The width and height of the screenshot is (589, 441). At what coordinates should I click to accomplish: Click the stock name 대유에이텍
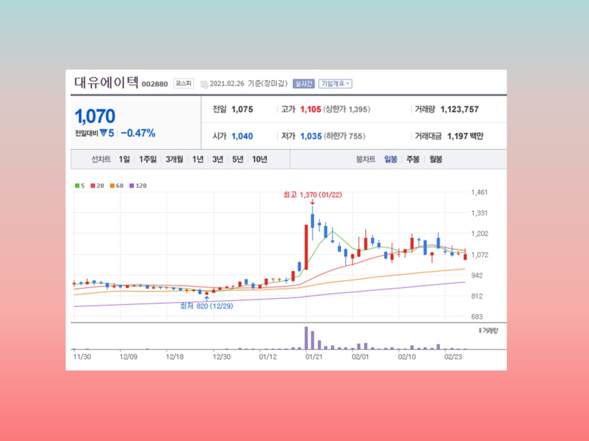pos(106,82)
